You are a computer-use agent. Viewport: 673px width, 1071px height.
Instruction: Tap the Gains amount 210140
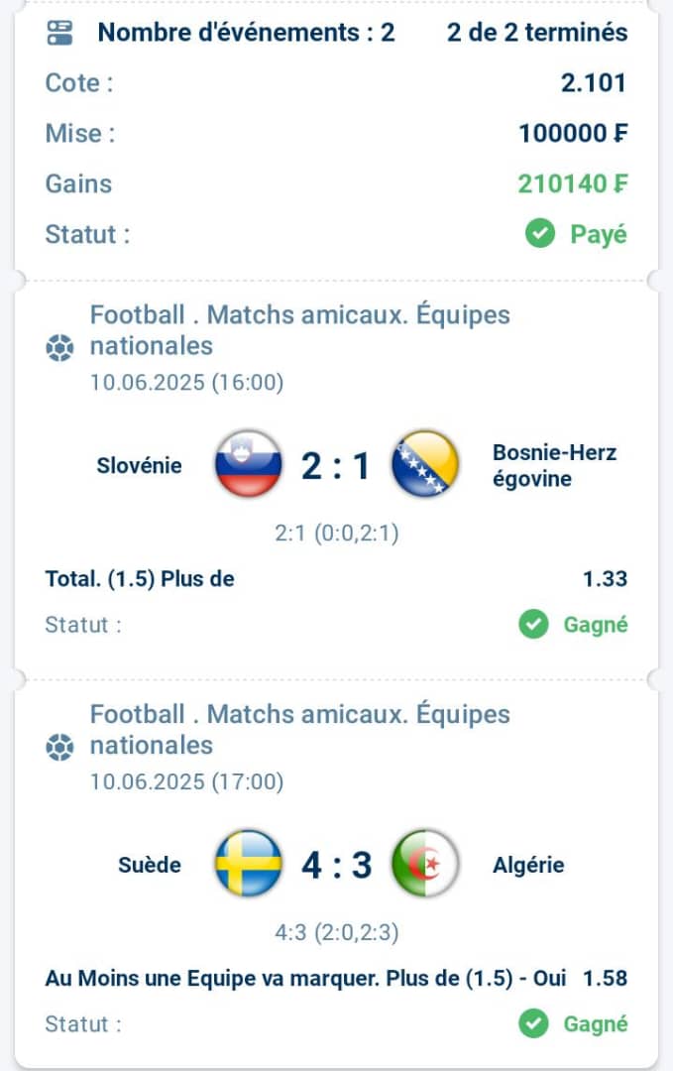(x=573, y=183)
